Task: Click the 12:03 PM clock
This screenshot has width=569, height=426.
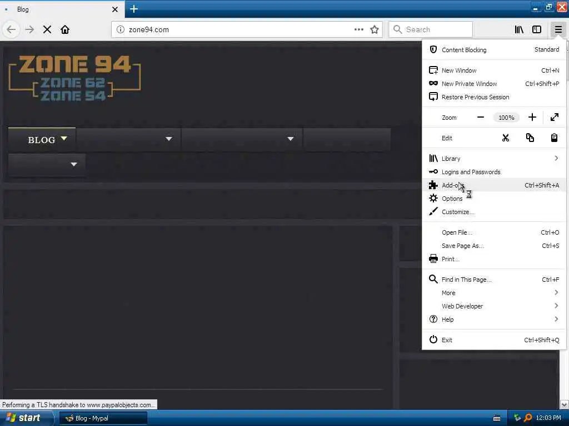Action: coord(548,418)
